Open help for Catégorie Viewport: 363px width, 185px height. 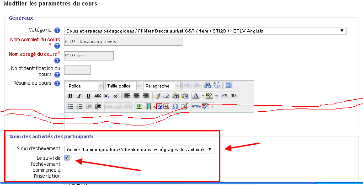coord(57,30)
